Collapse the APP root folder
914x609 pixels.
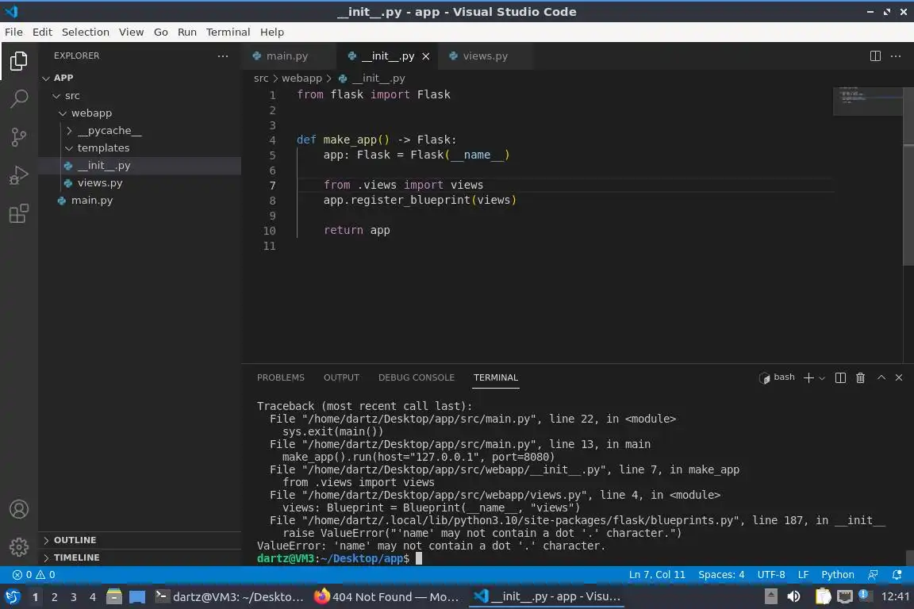click(47, 78)
